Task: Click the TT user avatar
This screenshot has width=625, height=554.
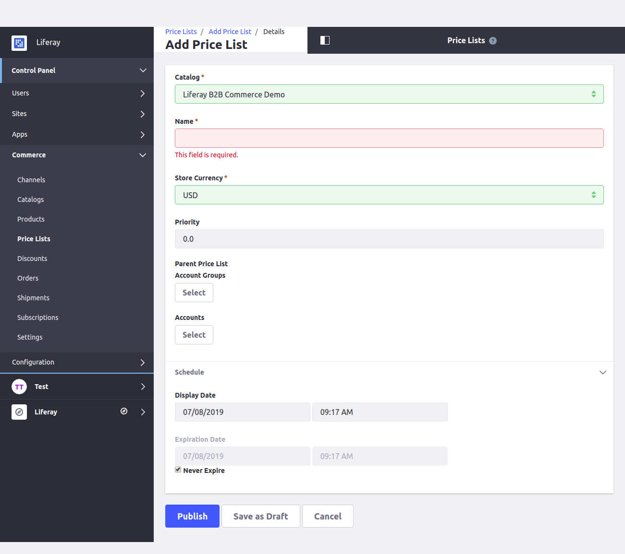Action: 19,387
